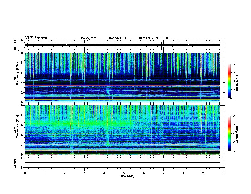Click tick label "6" on the Time axis
The width and height of the screenshot is (251, 194).
pos(144,173)
